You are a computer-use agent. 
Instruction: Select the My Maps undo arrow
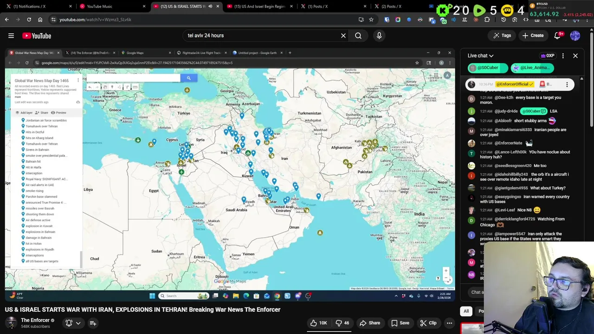pyautogui.click(x=90, y=87)
